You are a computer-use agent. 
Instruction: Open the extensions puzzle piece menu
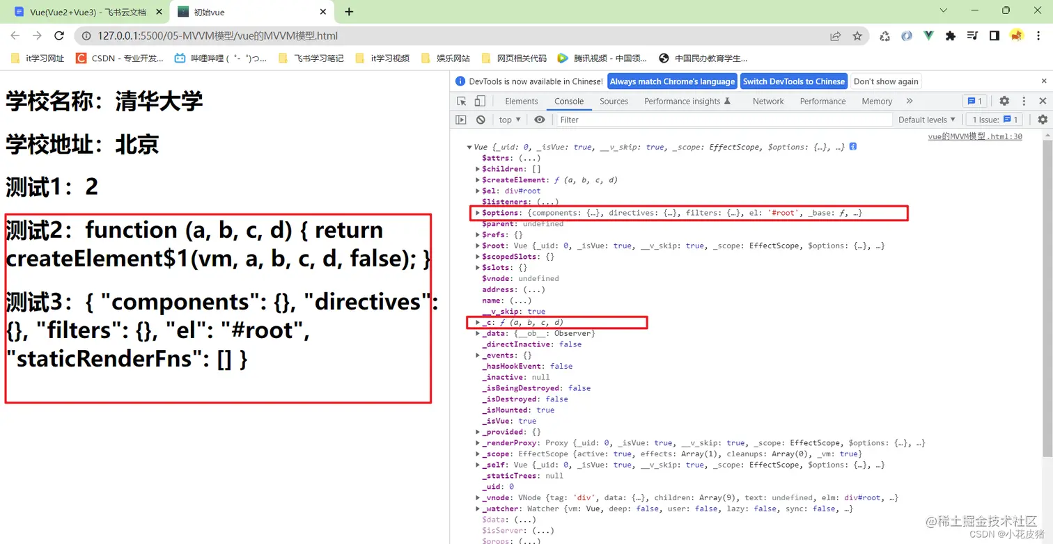950,35
